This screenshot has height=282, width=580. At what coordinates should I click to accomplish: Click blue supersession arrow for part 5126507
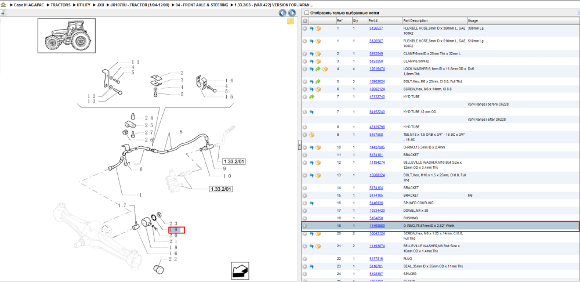(311, 41)
